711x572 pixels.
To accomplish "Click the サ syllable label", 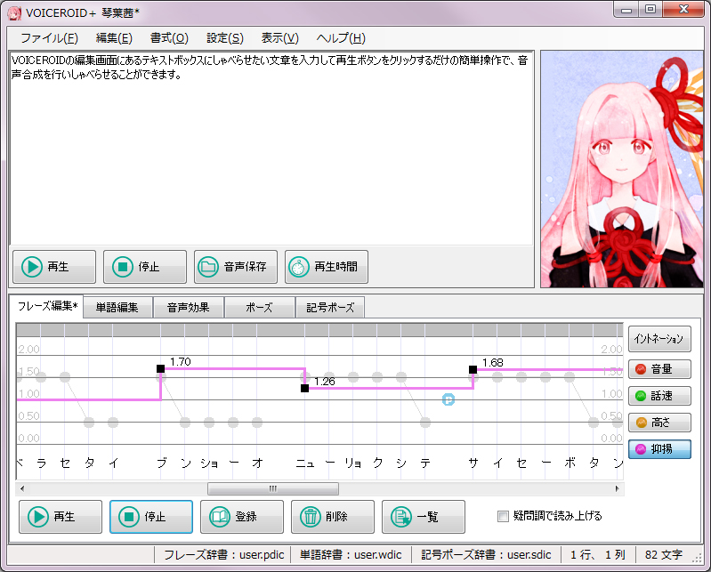I will (x=473, y=463).
